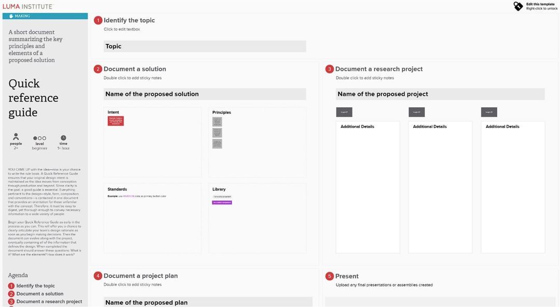The width and height of the screenshot is (560, 307).
Task: Click the clock time icon in the sidebar
Action: [x=63, y=138]
